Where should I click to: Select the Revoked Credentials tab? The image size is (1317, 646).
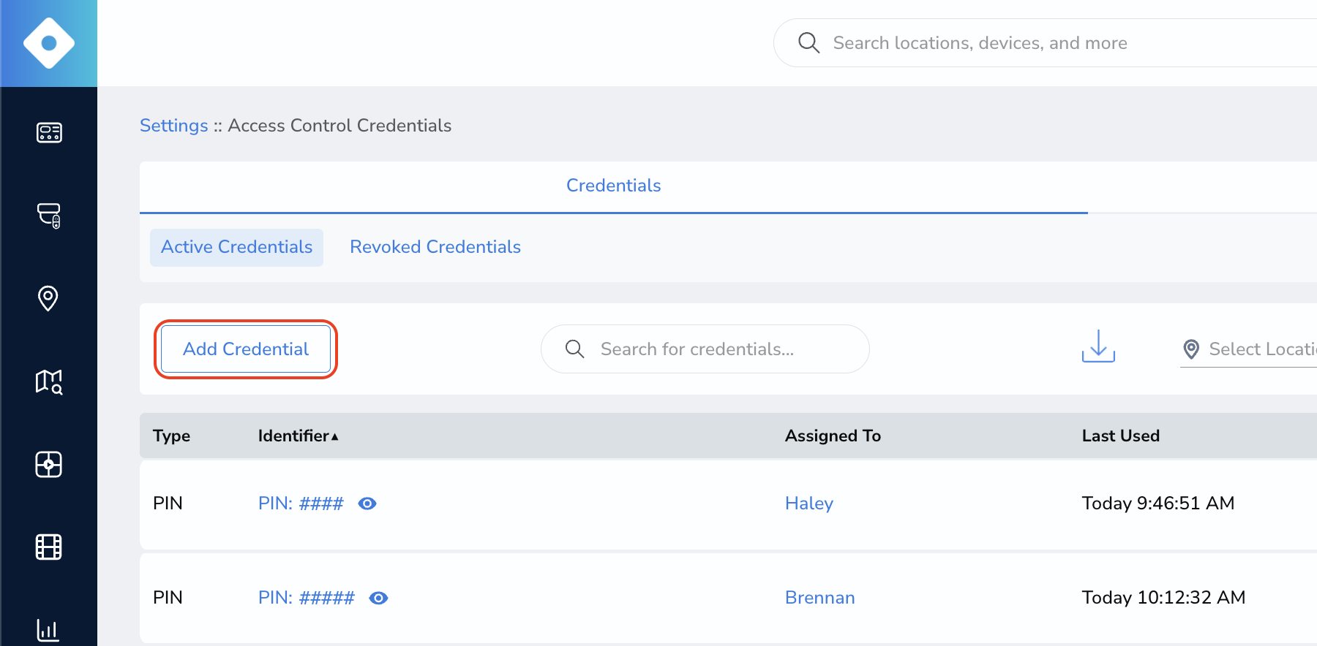(435, 247)
